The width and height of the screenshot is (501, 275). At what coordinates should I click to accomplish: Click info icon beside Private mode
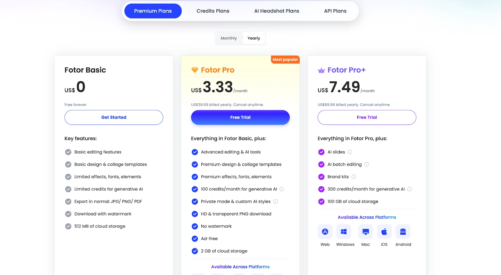276,202
